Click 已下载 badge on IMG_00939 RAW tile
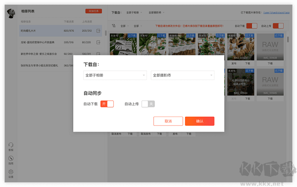Image resolution: width=297 pixels, height=187 pixels. (279, 36)
